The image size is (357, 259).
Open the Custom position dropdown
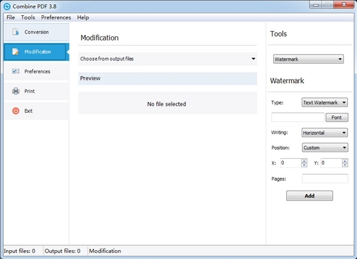325,147
